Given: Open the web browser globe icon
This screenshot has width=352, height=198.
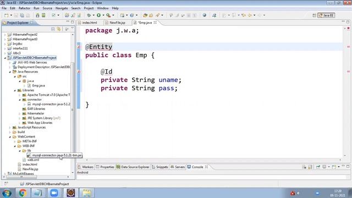Looking at the screenshot, I should (204, 15).
